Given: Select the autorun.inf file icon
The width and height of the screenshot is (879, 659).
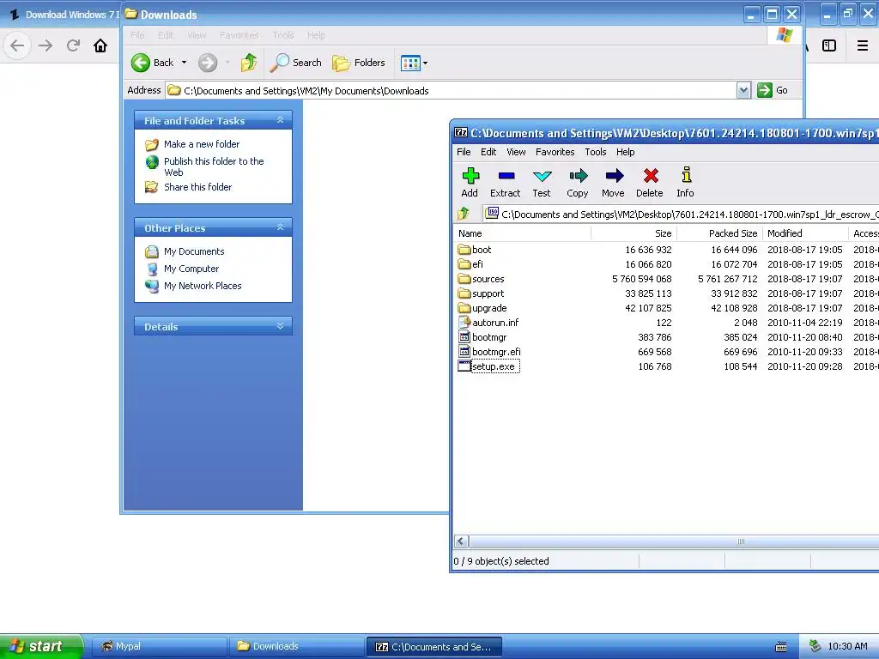Looking at the screenshot, I should pos(464,323).
